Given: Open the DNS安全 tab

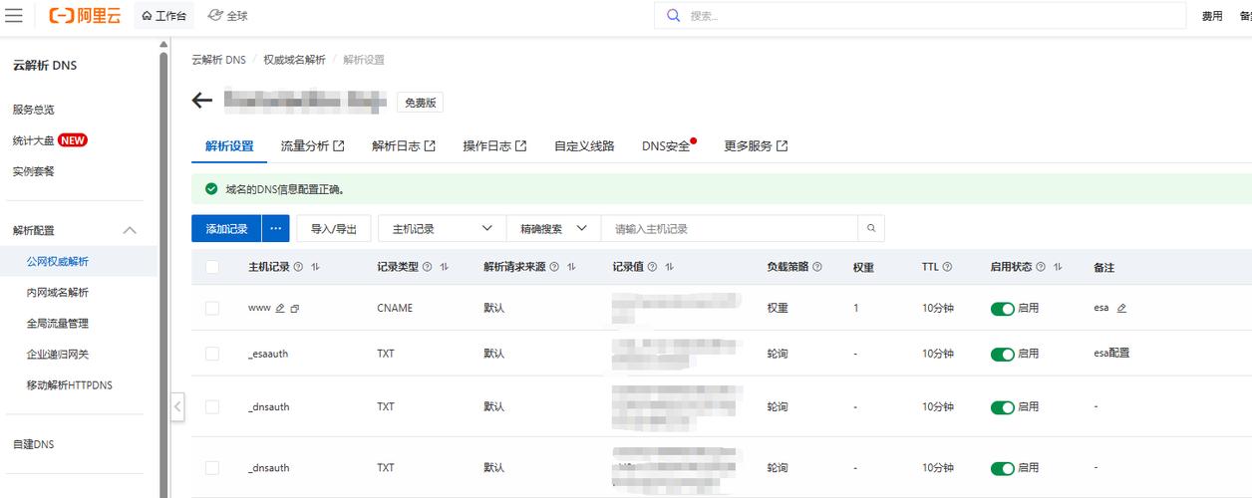Looking at the screenshot, I should [x=668, y=145].
